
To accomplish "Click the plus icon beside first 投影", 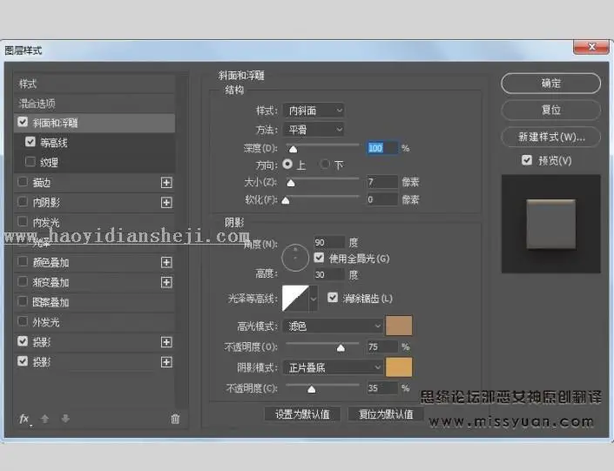I will [x=166, y=342].
